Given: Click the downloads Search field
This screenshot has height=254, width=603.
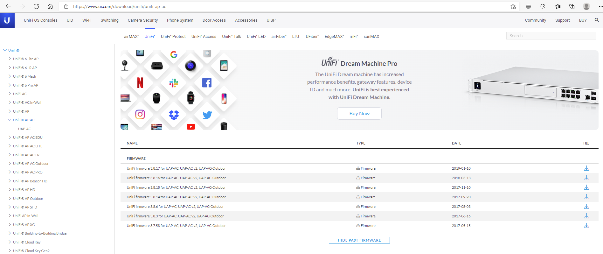Looking at the screenshot, I should [551, 36].
